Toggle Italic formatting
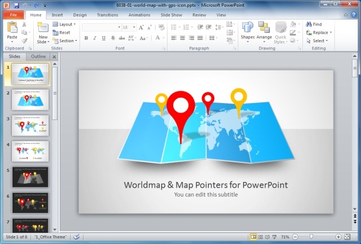This screenshot has width=361, height=244. (95, 38)
